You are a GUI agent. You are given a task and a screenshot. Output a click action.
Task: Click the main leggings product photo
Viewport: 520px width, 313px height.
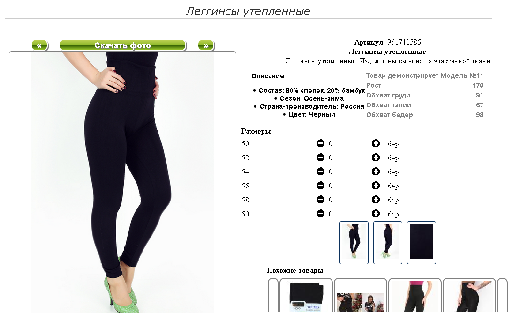123,182
